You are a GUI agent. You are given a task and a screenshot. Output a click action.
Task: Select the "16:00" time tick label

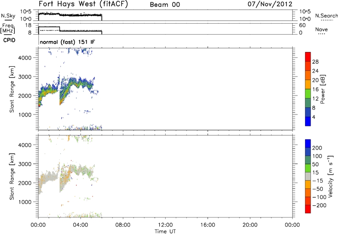point(207,225)
